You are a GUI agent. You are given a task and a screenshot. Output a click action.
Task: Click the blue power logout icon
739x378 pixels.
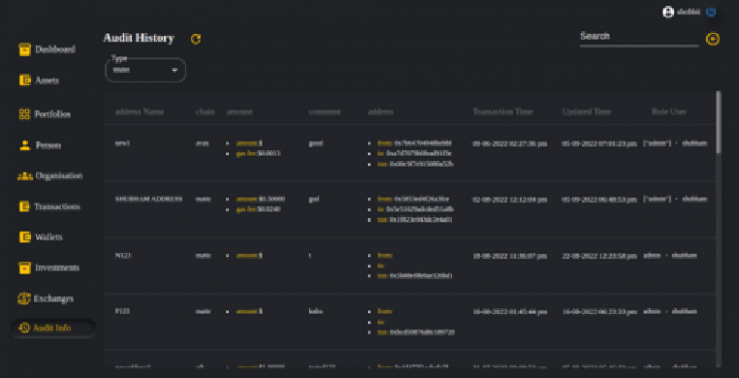click(x=711, y=12)
